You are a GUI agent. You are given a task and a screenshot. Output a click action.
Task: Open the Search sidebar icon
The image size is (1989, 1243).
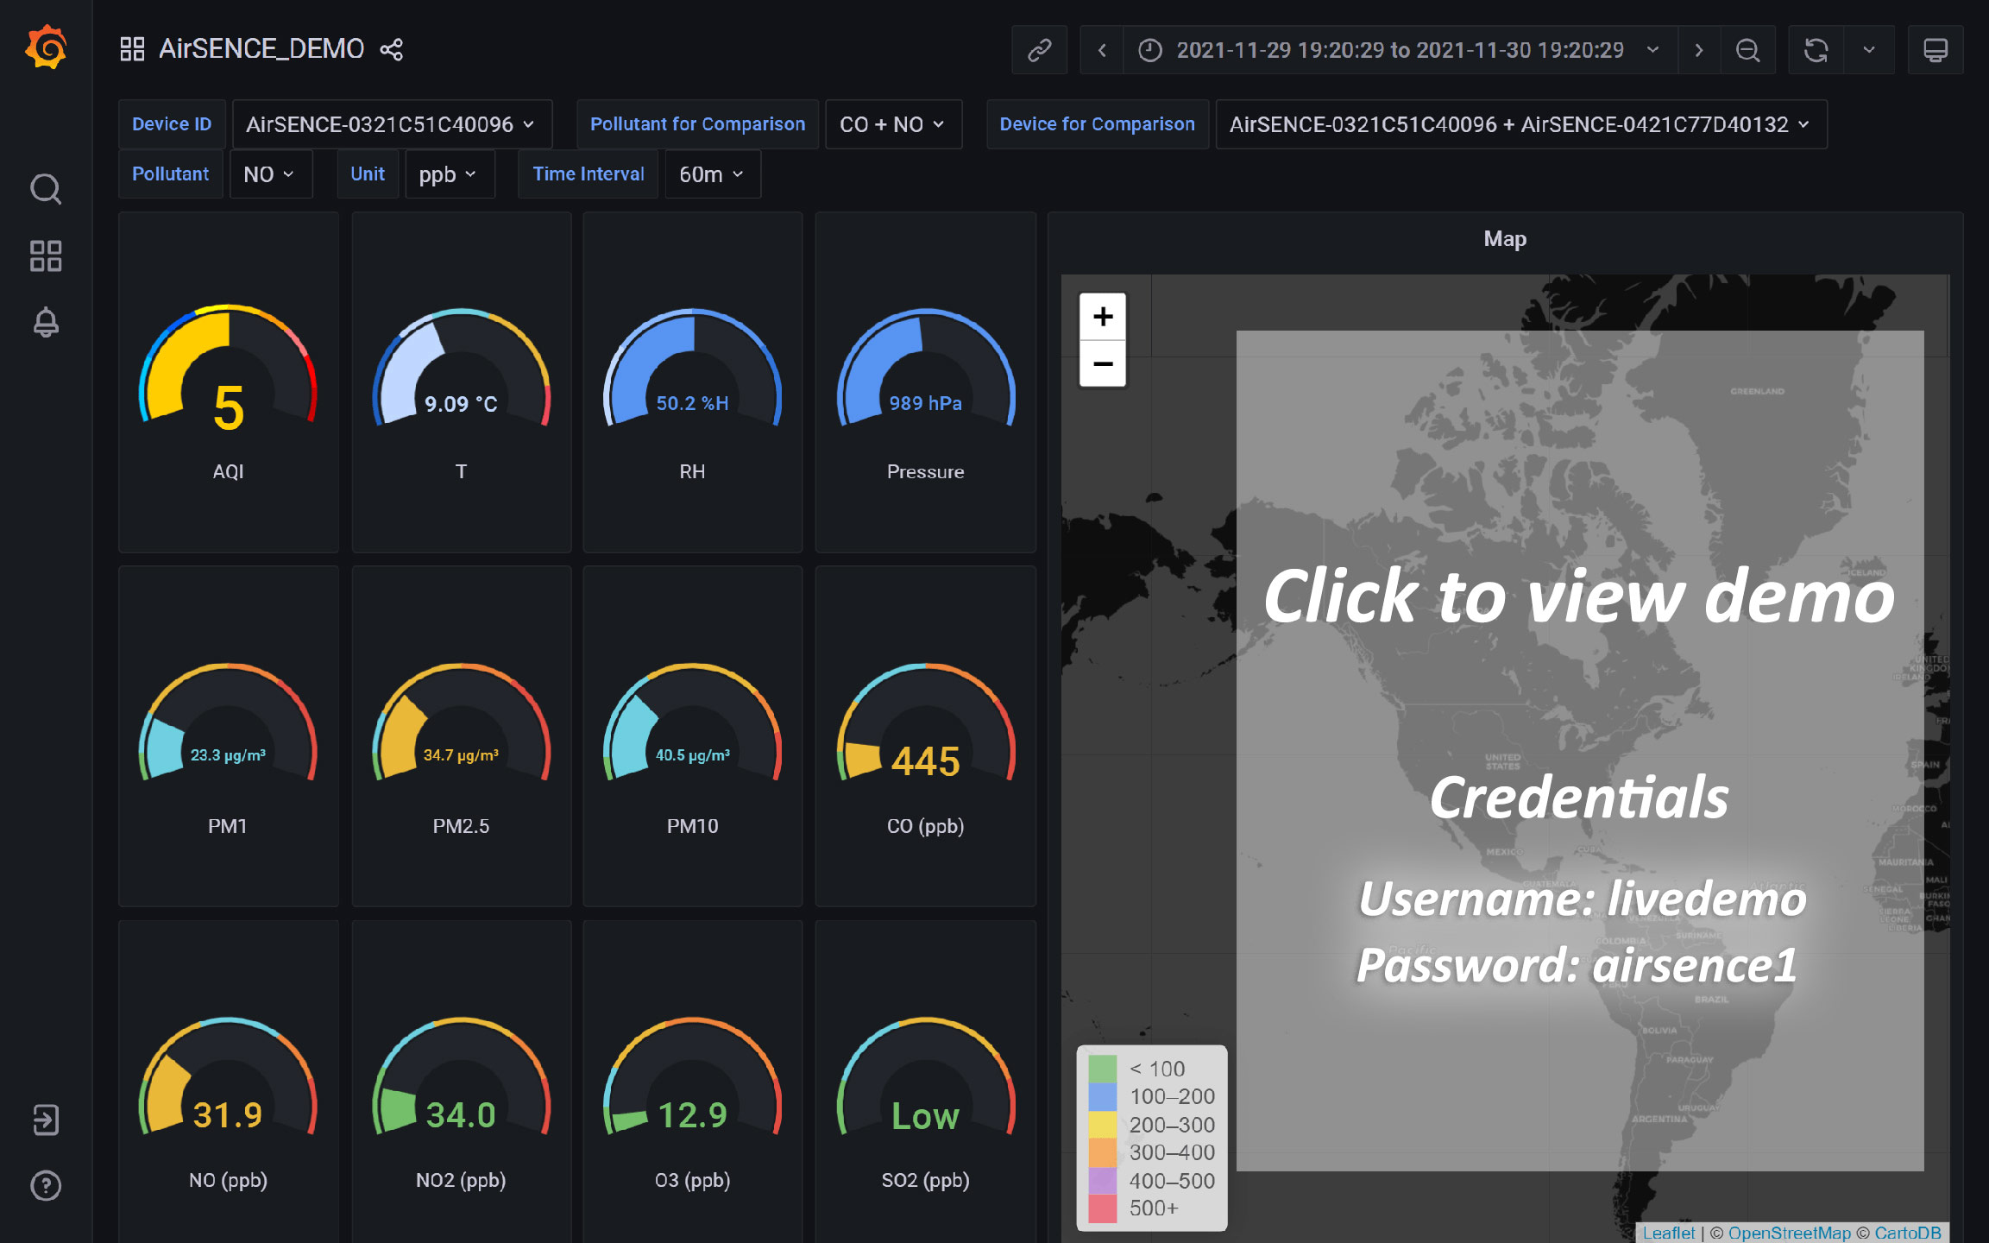pos(47,189)
